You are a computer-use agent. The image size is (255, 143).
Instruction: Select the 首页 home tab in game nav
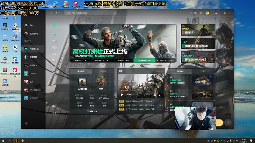point(54,35)
